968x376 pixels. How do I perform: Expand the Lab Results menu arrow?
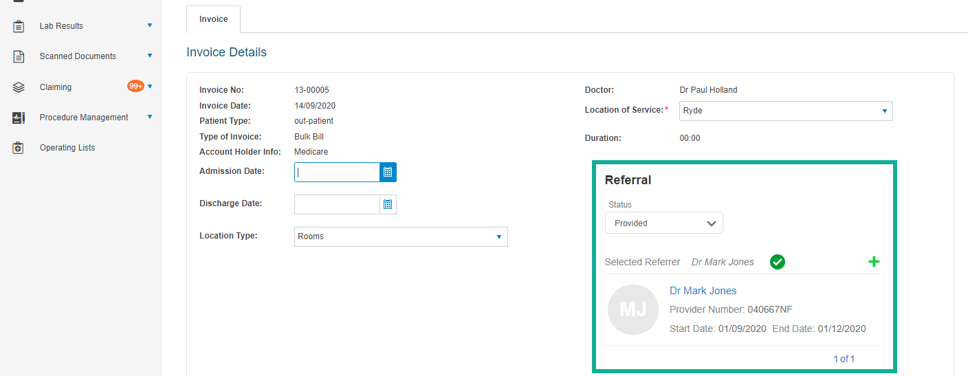(149, 25)
